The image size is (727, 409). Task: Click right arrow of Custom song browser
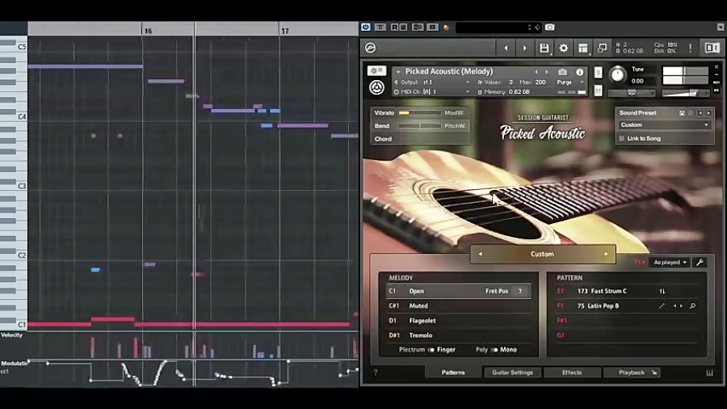[x=606, y=254]
